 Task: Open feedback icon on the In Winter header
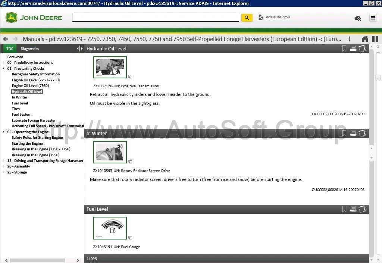tap(362, 133)
